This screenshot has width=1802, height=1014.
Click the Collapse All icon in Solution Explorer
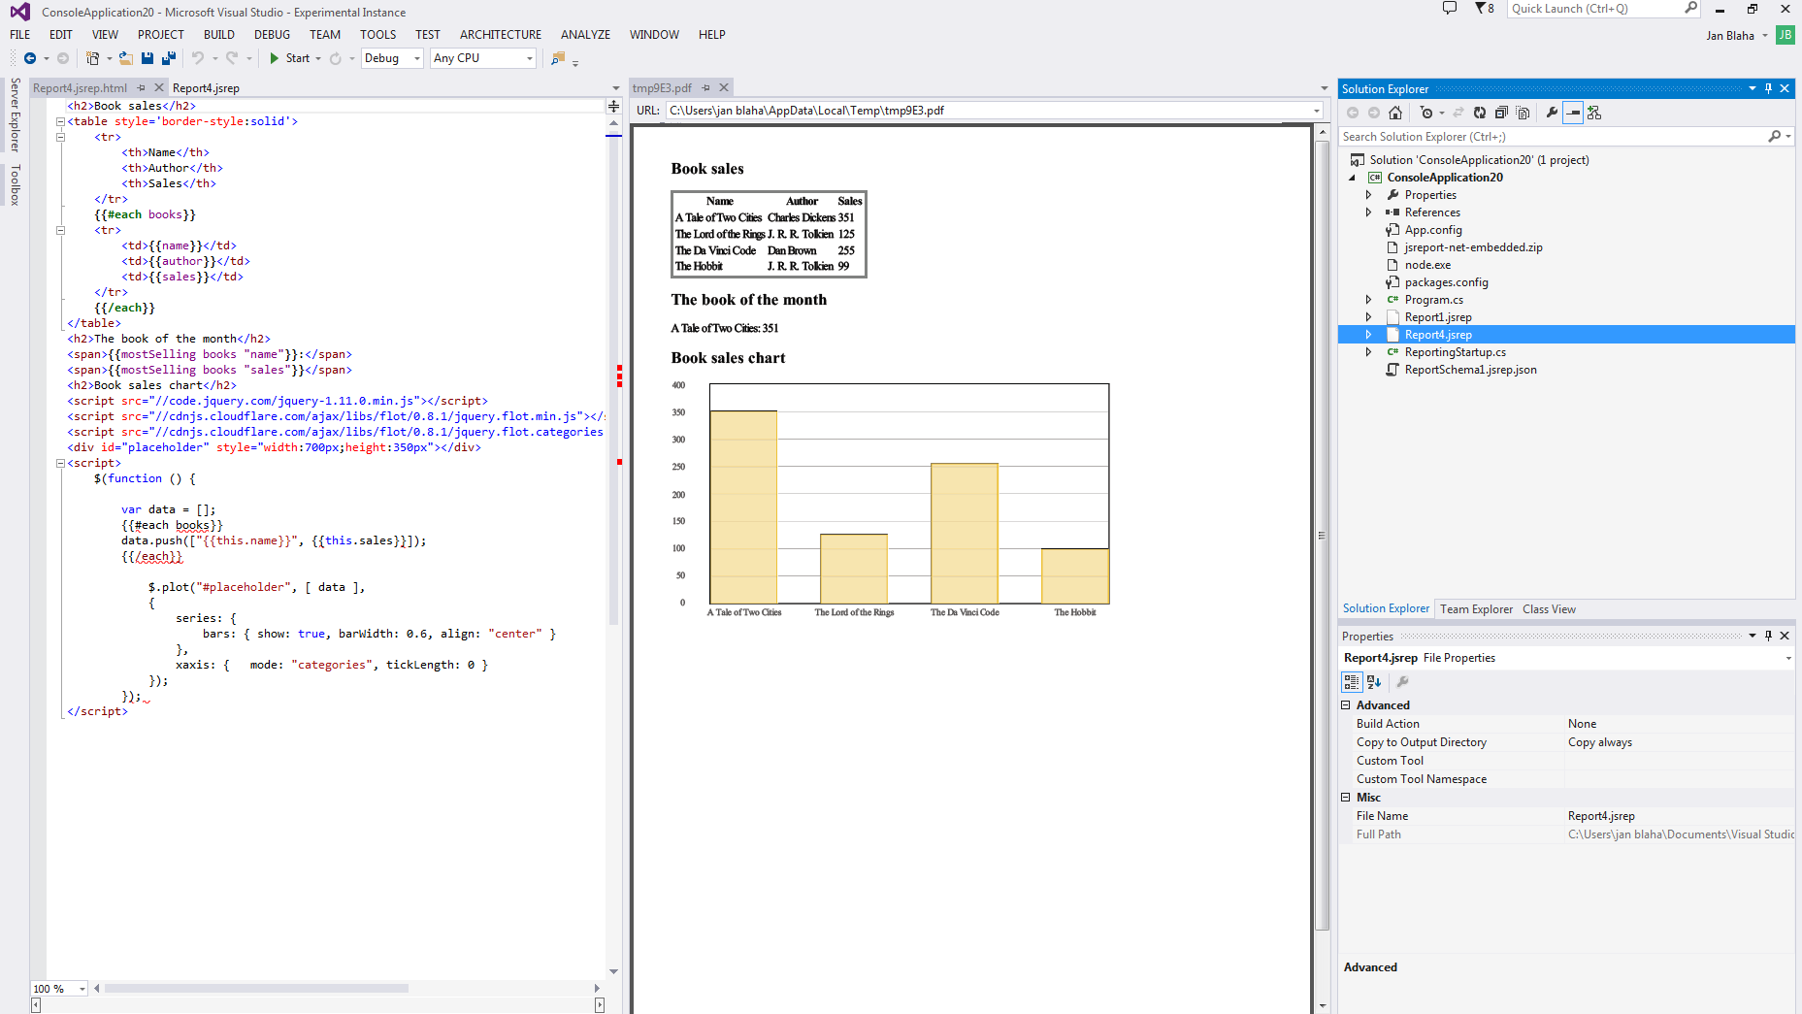pyautogui.click(x=1501, y=113)
